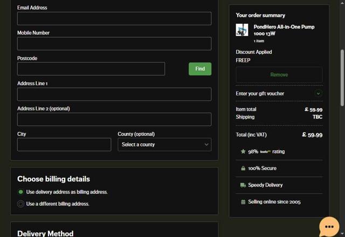The height and width of the screenshot is (237, 345).
Task: Click the Total £ 59.99 amount
Action: click(312, 135)
